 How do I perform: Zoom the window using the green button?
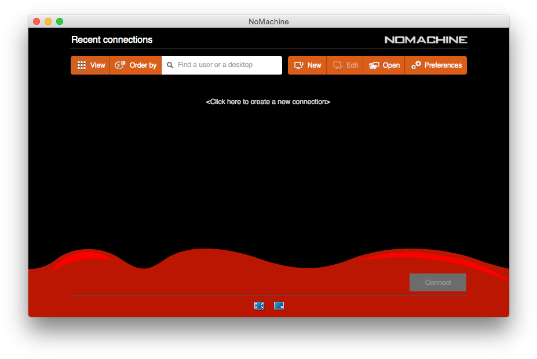[60, 21]
